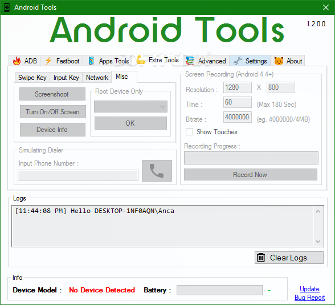Click the Settings wrench icon
The width and height of the screenshot is (335, 305).
pos(238,61)
